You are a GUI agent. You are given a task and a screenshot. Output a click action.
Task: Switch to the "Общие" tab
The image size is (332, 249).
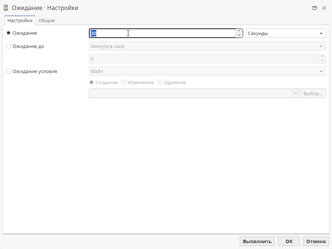[47, 20]
